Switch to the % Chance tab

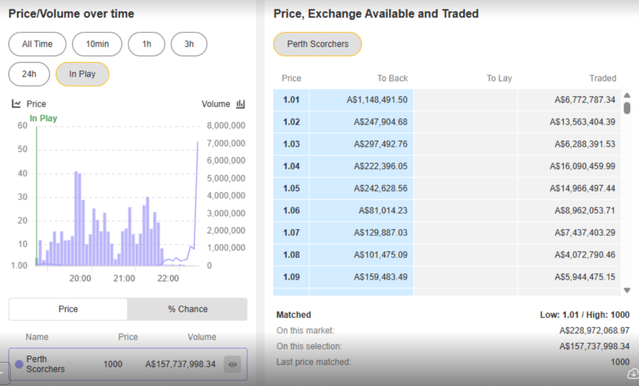tap(188, 309)
